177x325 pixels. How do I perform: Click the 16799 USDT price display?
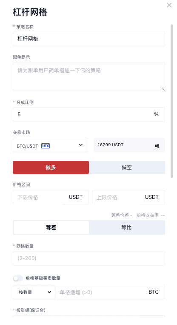click(x=110, y=145)
